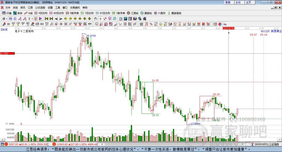Toggle the red infinity loop button

coord(225,24)
